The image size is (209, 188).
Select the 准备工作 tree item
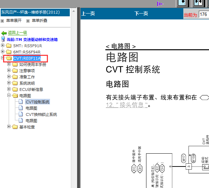coord(27,77)
